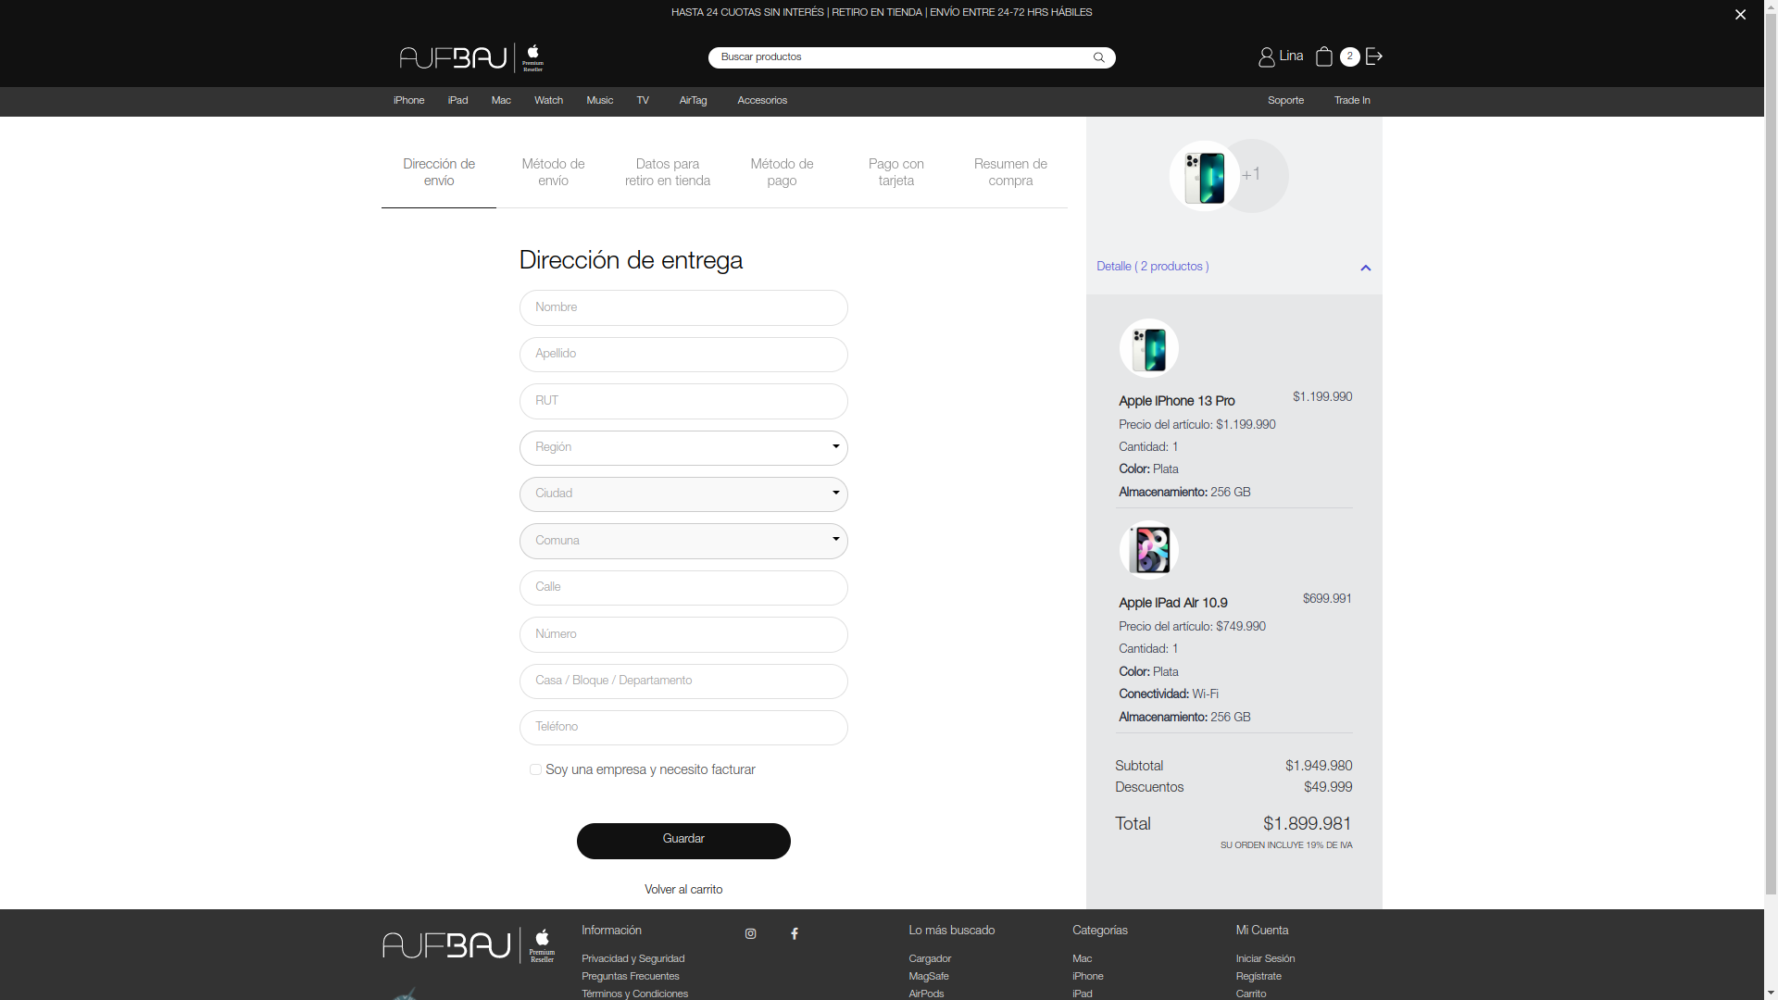Open the user account icon next to Lina
This screenshot has height=1000, width=1778.
coord(1266,57)
